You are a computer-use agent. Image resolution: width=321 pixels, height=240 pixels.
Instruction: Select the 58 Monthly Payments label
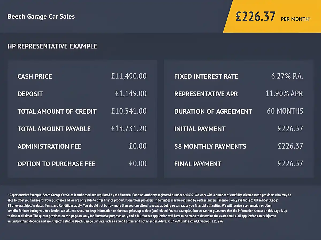pos(210,146)
